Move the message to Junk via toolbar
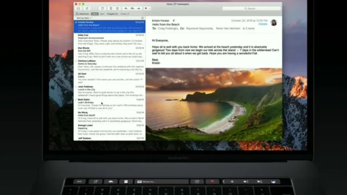 pyautogui.click(x=118, y=9)
